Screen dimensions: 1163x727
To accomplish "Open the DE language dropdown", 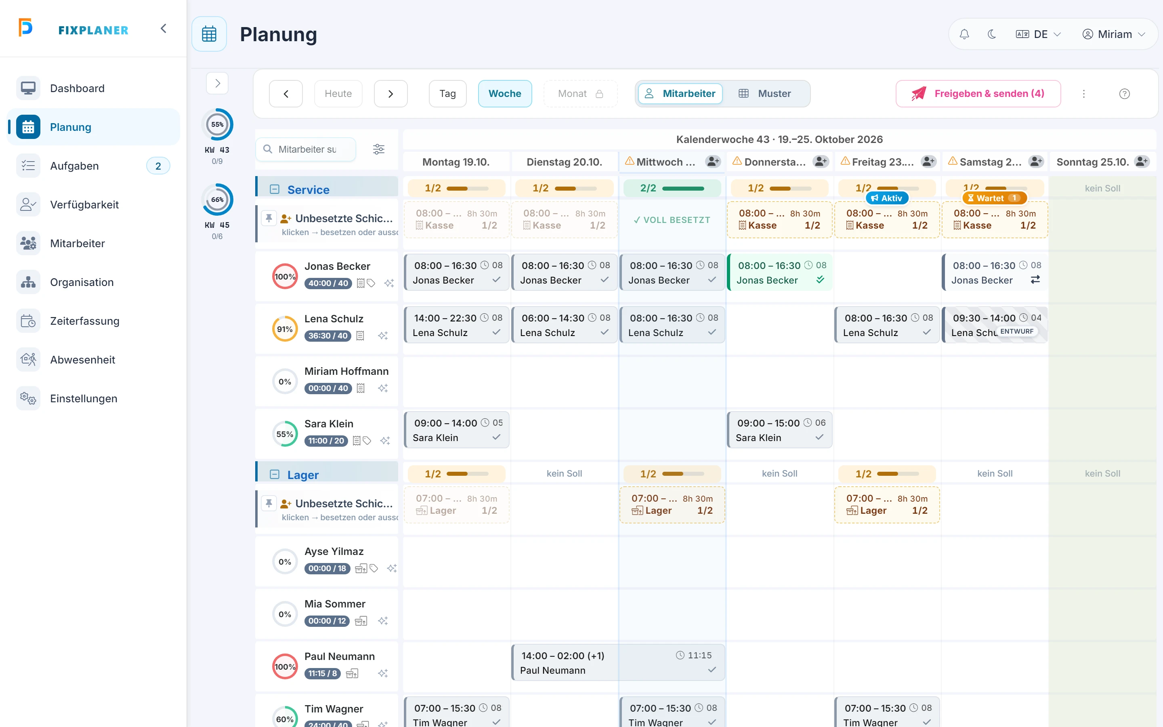I will point(1038,34).
